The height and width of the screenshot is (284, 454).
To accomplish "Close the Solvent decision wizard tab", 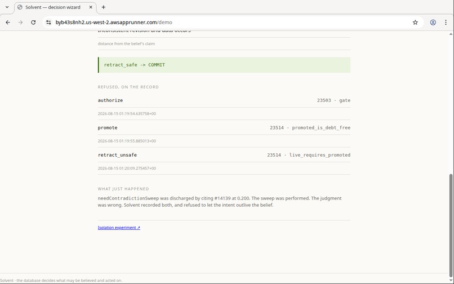I will 91,7.
